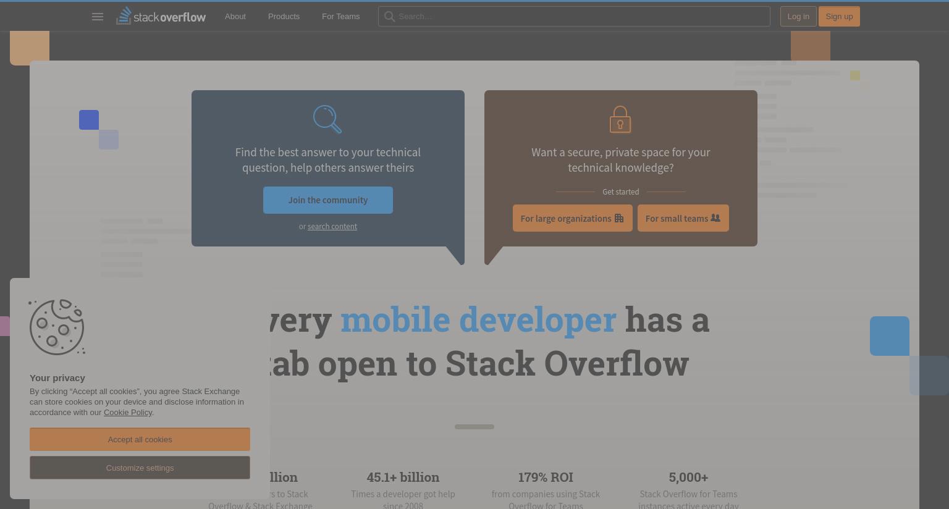Open the Cookie Policy link
Image resolution: width=949 pixels, height=509 pixels.
(128, 413)
